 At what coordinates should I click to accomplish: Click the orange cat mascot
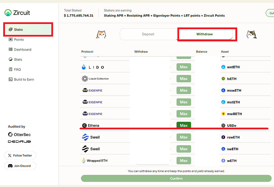tap(101, 34)
